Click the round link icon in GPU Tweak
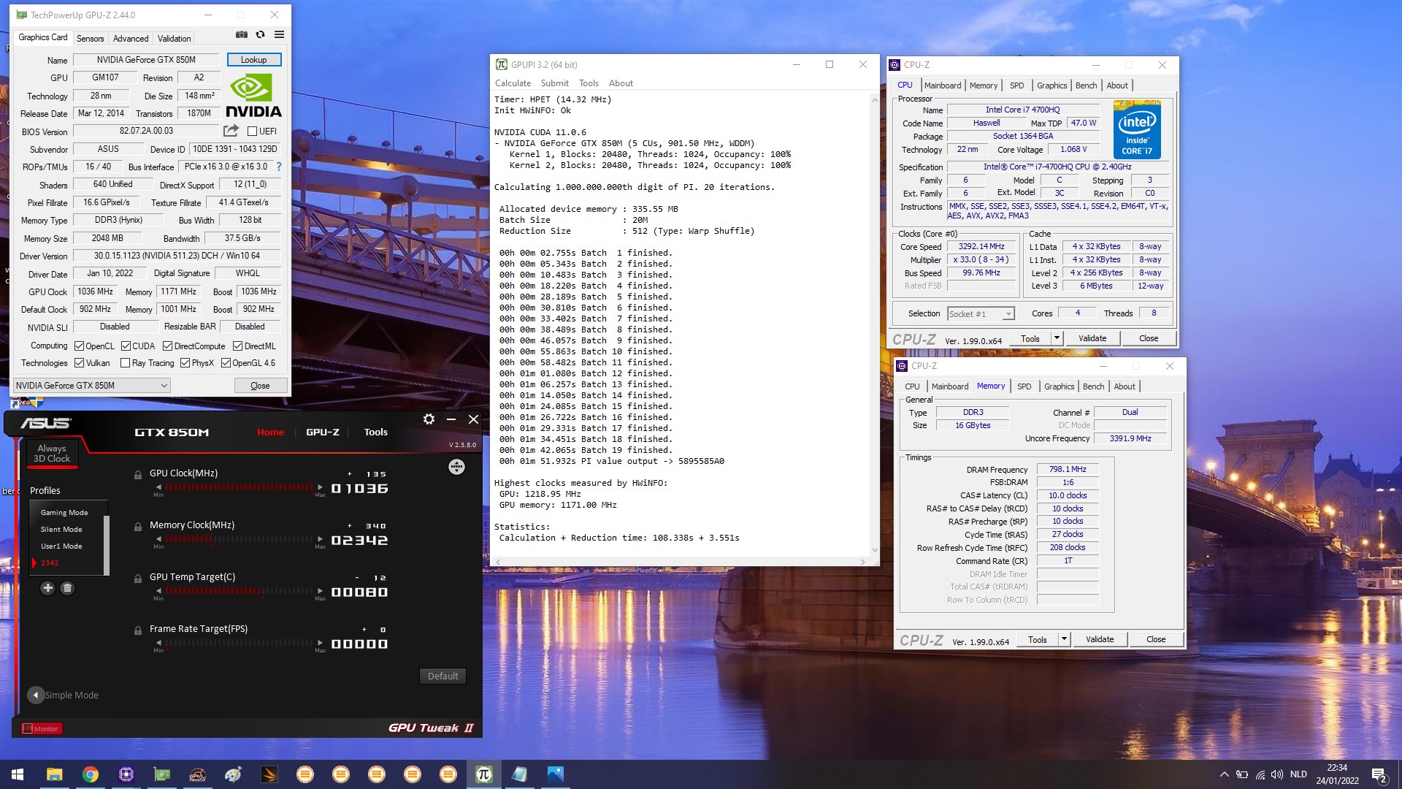The image size is (1402, 789). (x=456, y=467)
